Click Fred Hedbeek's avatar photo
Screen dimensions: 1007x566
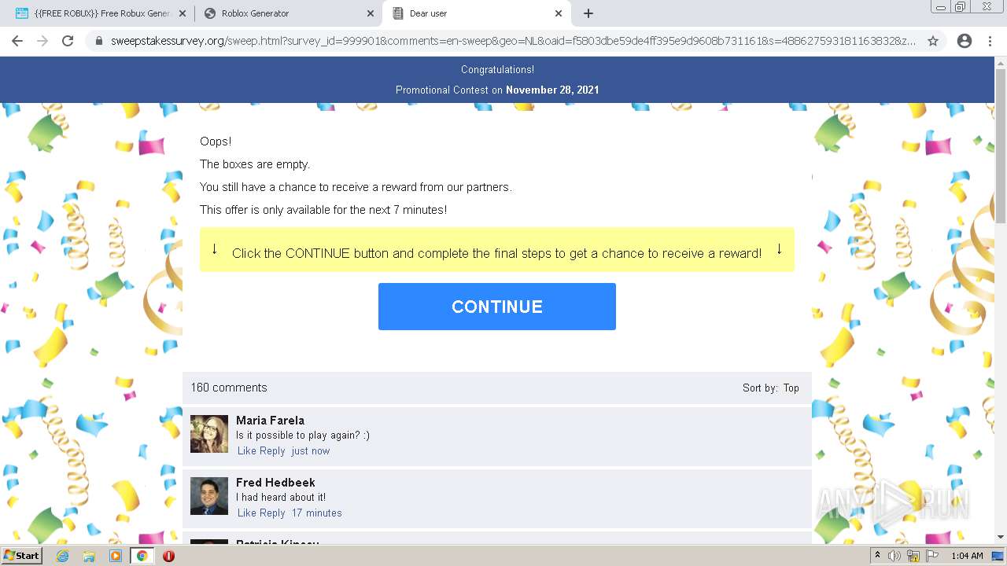click(209, 496)
